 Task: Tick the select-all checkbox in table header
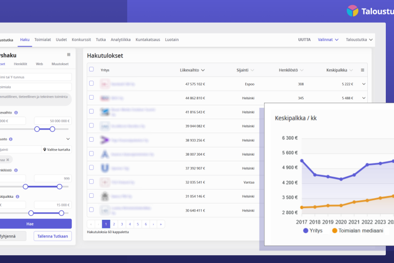pyautogui.click(x=91, y=69)
